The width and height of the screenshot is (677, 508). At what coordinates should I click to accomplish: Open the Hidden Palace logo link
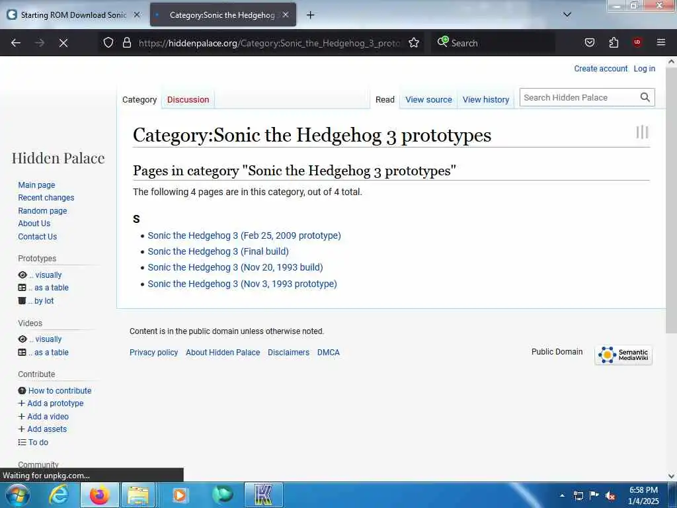[x=58, y=158]
